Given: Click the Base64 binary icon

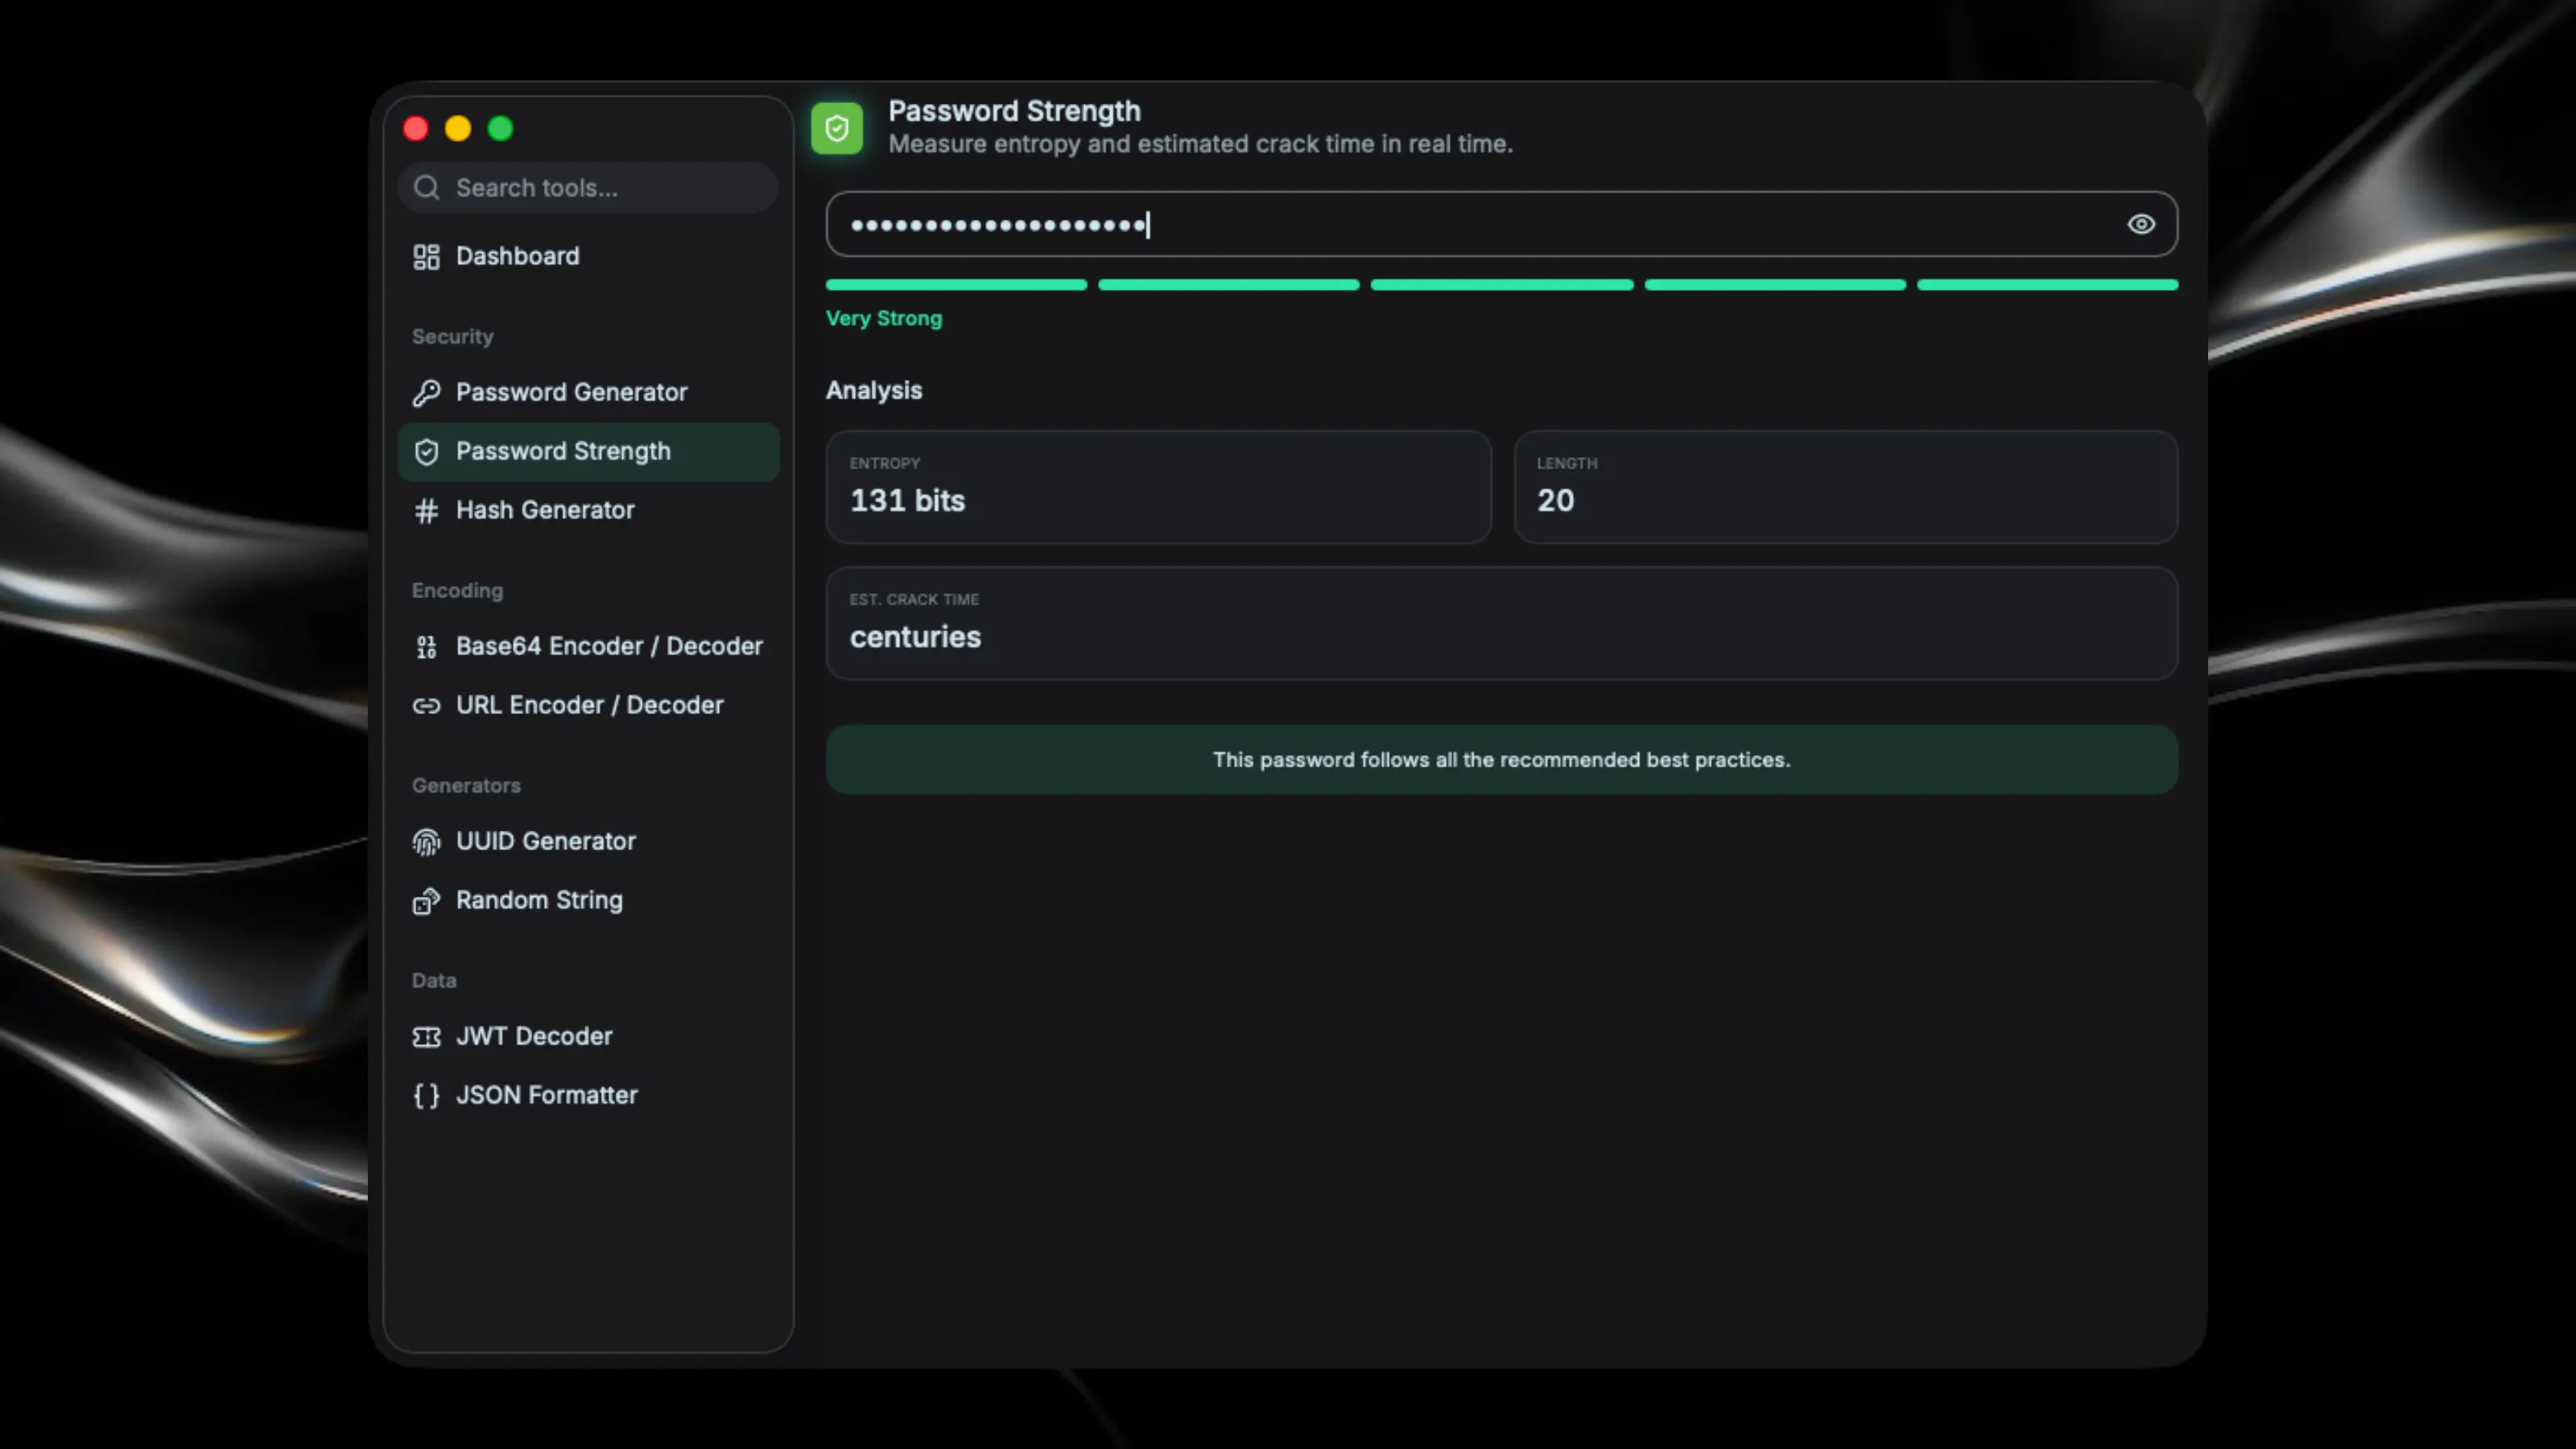Looking at the screenshot, I should (426, 647).
